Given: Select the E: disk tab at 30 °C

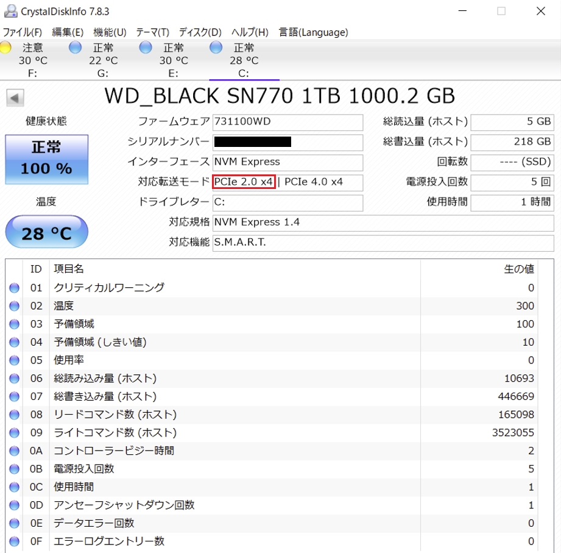Looking at the screenshot, I should click(x=174, y=60).
